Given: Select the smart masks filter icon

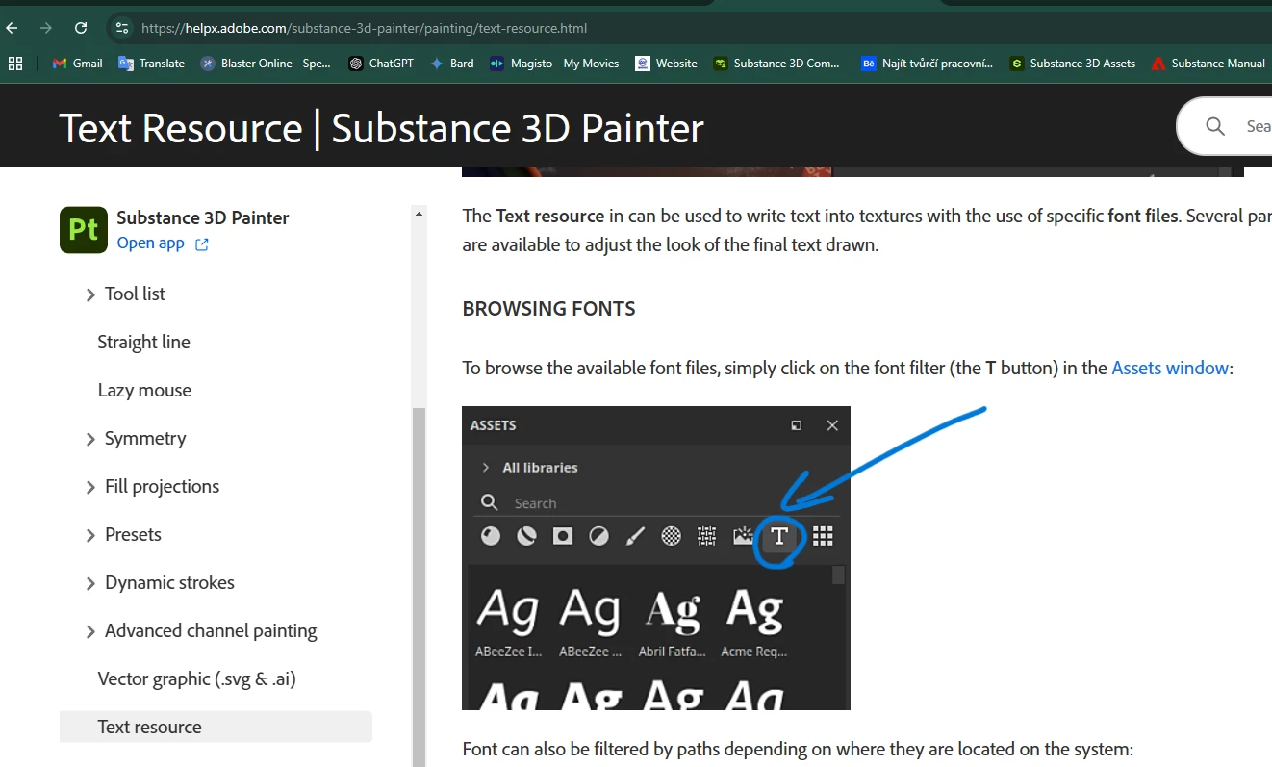Looking at the screenshot, I should (563, 536).
